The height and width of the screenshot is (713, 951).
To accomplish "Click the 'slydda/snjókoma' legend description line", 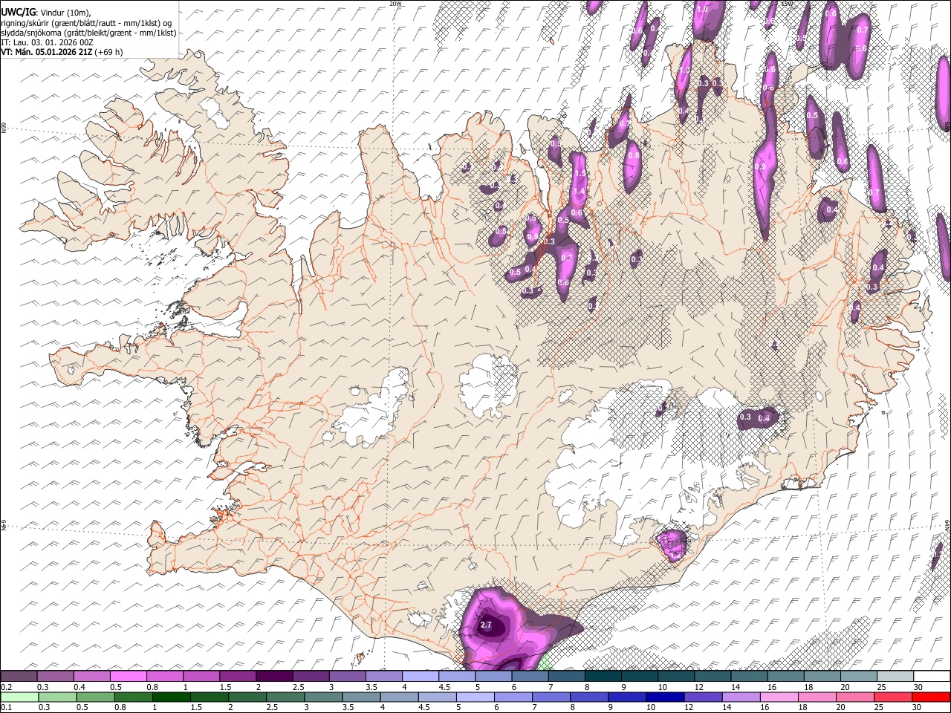I will (x=88, y=33).
